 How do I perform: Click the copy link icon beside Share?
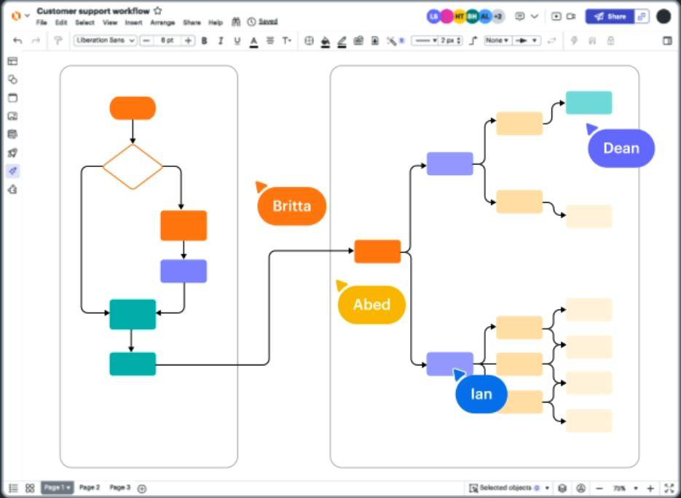642,17
